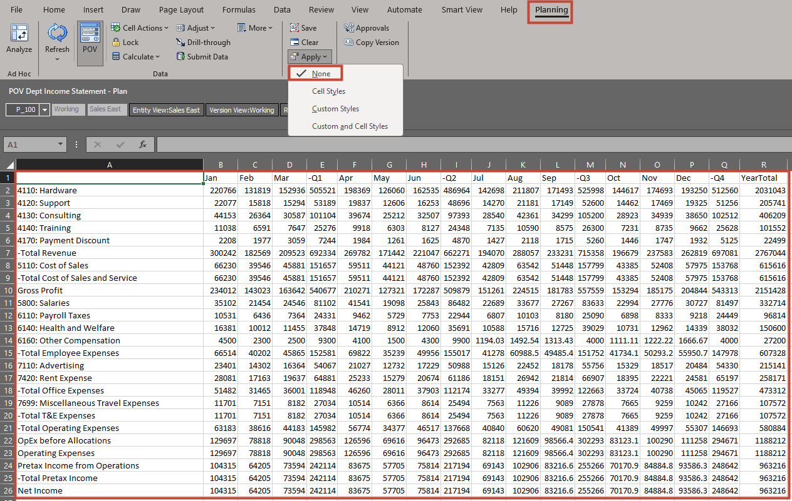Screen dimensions: 792x501
Task: Switch to the Page Layout tab
Action: tap(182, 10)
